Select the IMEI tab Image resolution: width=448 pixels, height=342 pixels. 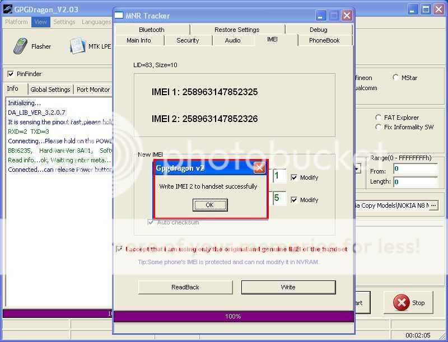pos(272,39)
